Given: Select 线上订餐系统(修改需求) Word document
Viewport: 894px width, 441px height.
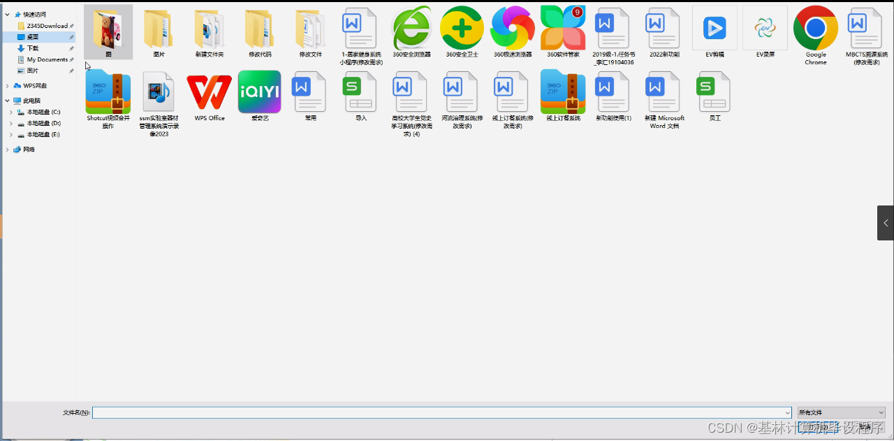Looking at the screenshot, I should tap(513, 99).
